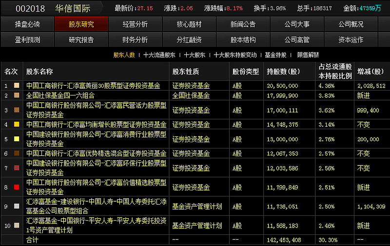Go to 基金持股 section

click(275, 55)
